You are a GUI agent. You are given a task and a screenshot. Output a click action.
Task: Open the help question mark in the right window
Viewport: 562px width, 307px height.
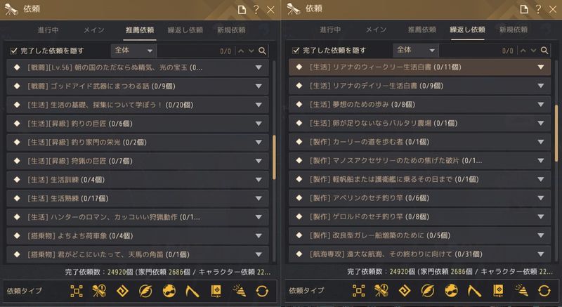coord(537,9)
